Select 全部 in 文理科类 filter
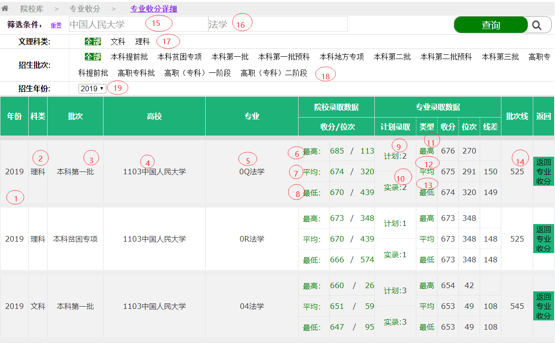Viewport: 555px width, 343px height. [92, 41]
